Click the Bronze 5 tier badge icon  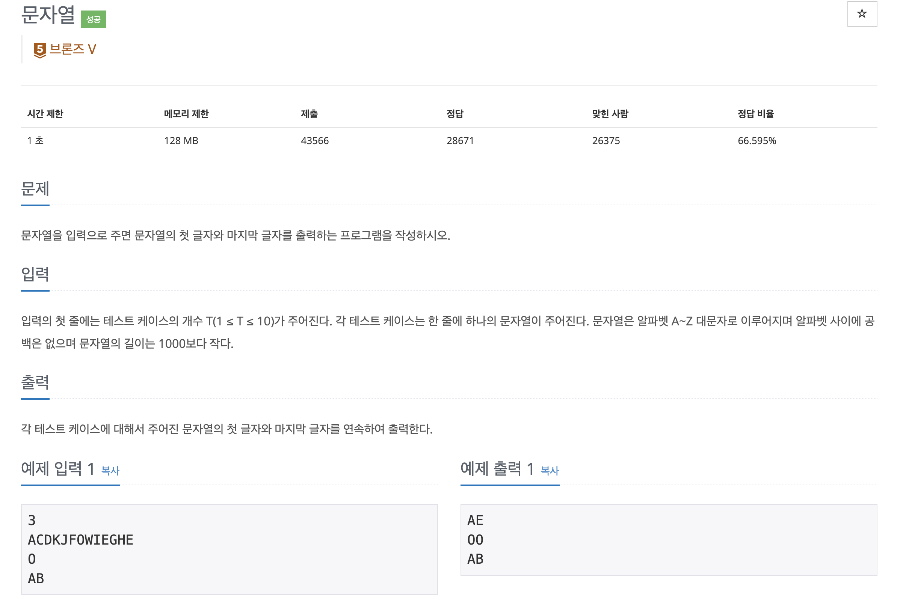click(x=39, y=50)
